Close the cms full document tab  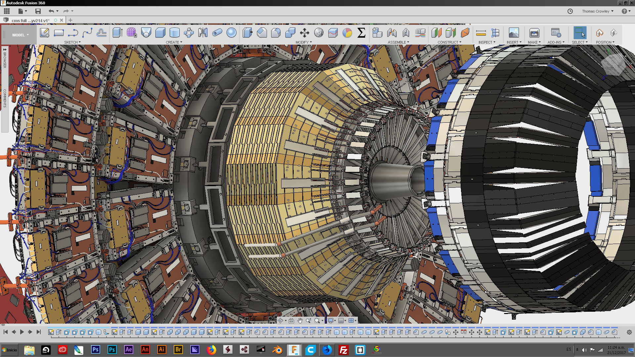62,20
